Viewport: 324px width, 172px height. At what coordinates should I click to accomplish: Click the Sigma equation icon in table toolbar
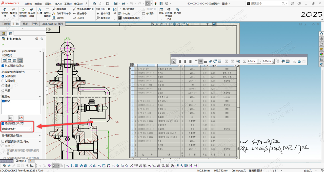tap(244, 61)
